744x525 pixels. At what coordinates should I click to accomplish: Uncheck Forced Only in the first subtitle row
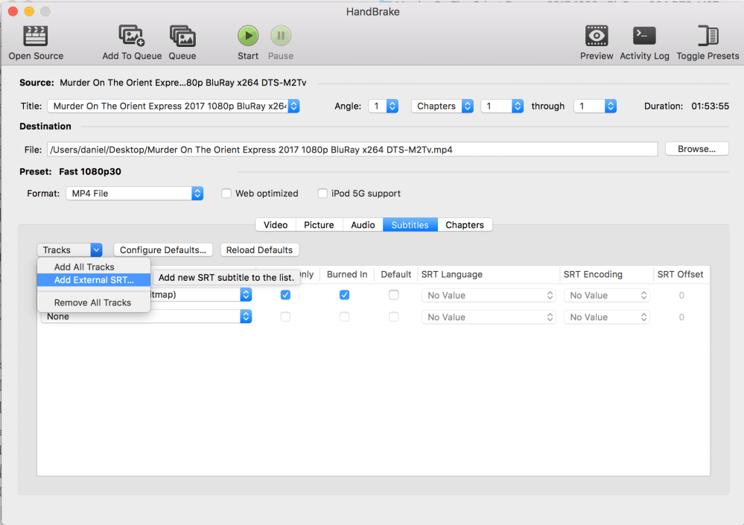click(285, 295)
